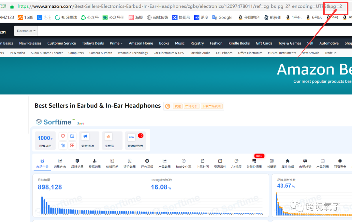Go to TV & Video subcategory
This screenshot has height=222, width=352.
(17, 53)
